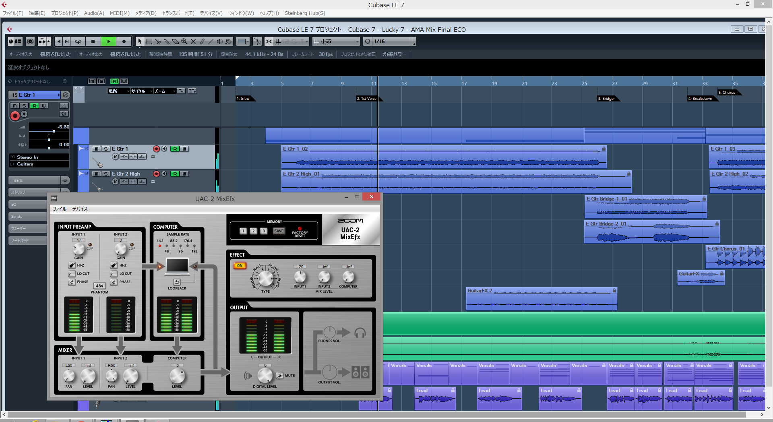Open the MIDI(M) menu
Viewport: 773px width, 422px height.
tap(120, 13)
